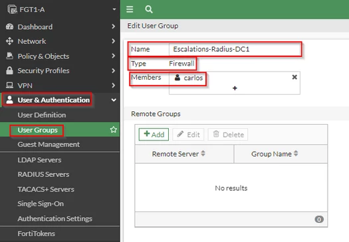Click the User & Authentication person icon
Viewport: 349px width, 242px height.
pos(9,100)
